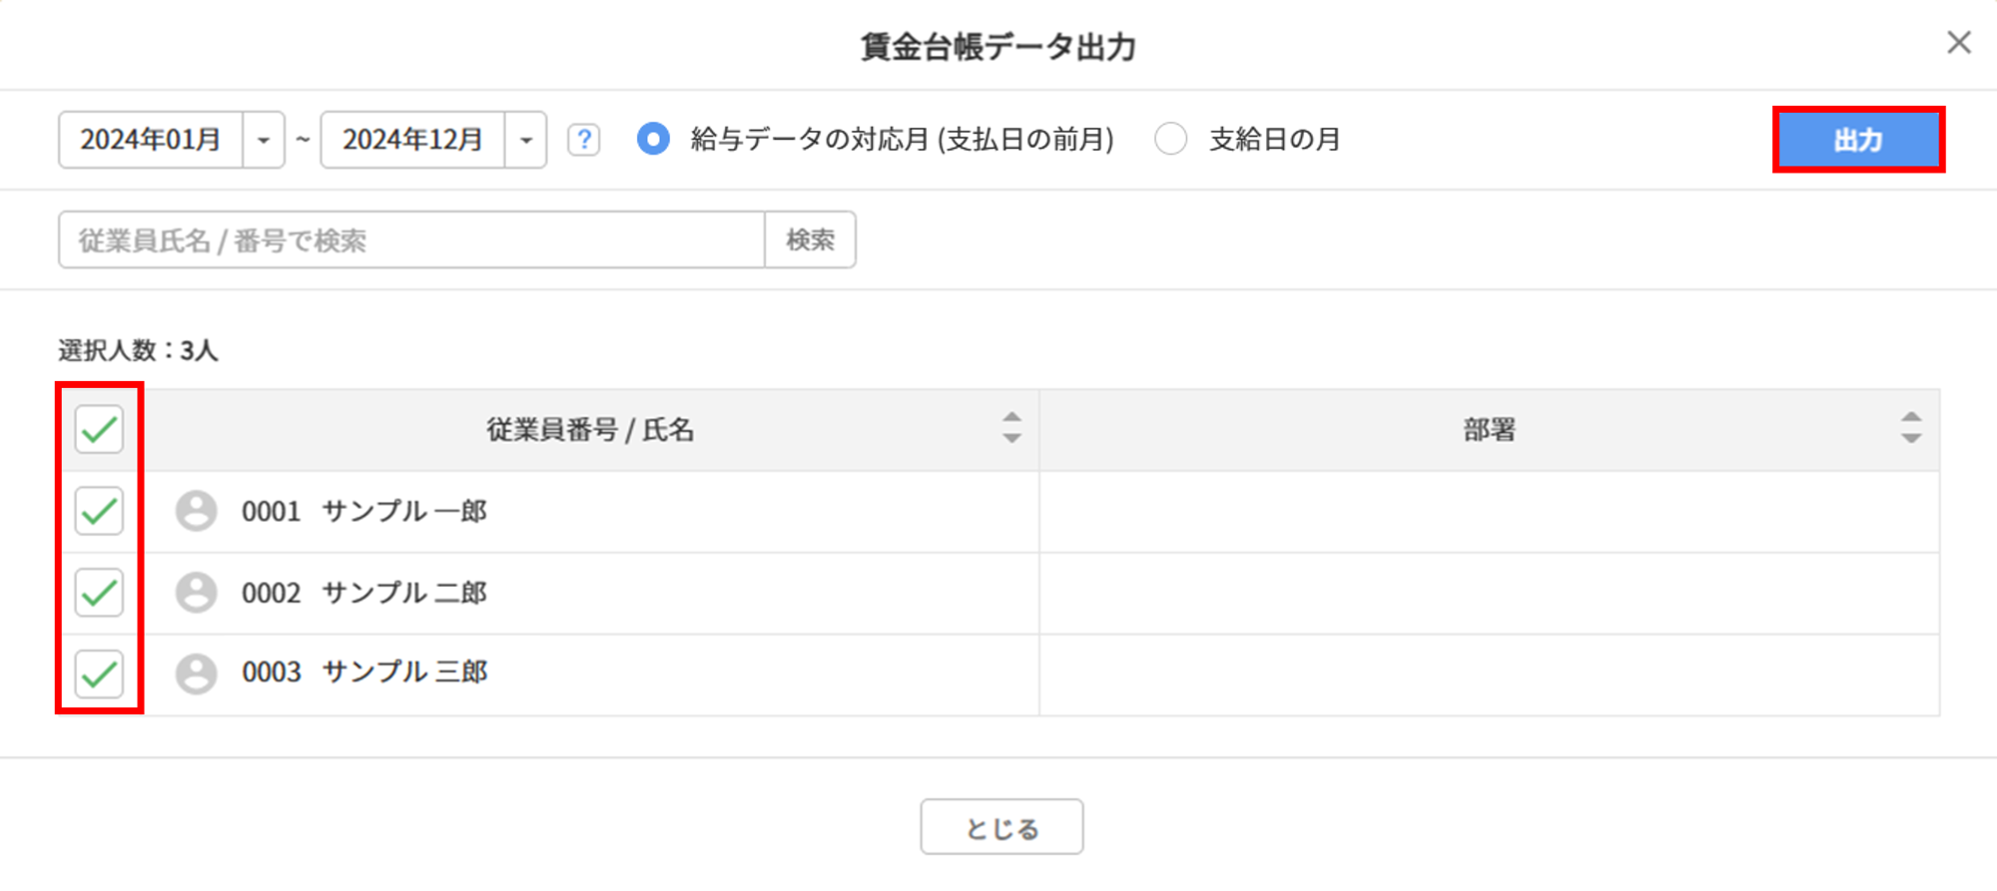Uncheck employee 0002 checkbox
Image resolution: width=1997 pixels, height=891 pixels.
(99, 594)
